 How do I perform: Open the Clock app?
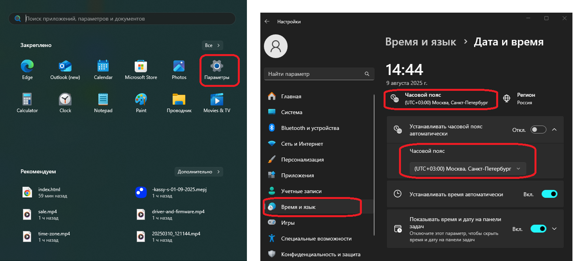coord(65,103)
